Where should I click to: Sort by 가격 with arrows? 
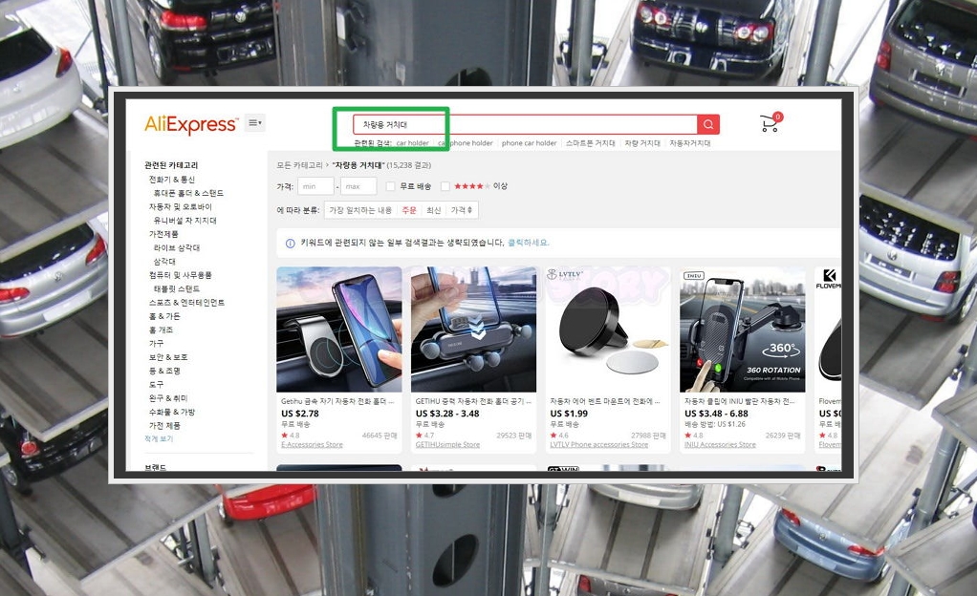[462, 210]
